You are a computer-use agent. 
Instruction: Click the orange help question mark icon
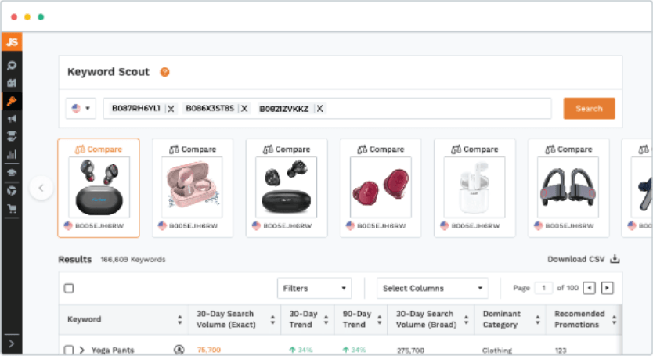tap(165, 72)
